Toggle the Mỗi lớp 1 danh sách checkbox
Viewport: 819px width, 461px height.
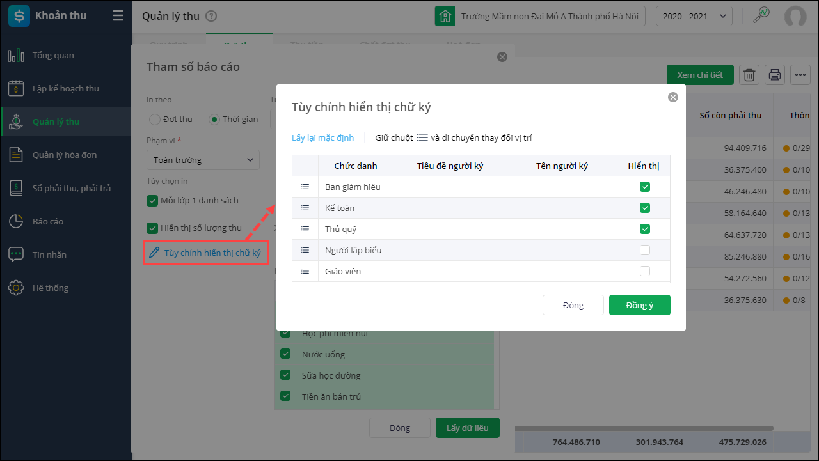point(152,201)
